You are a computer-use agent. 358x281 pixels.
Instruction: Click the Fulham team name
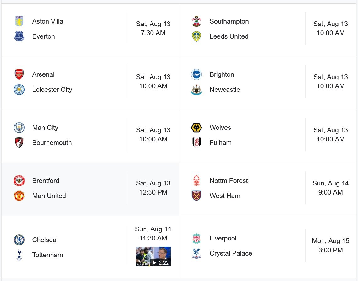point(221,143)
